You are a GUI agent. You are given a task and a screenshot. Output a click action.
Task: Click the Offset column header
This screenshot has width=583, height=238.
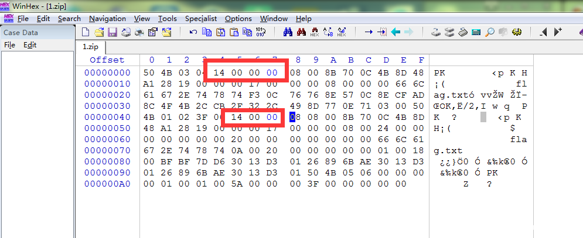(107, 60)
